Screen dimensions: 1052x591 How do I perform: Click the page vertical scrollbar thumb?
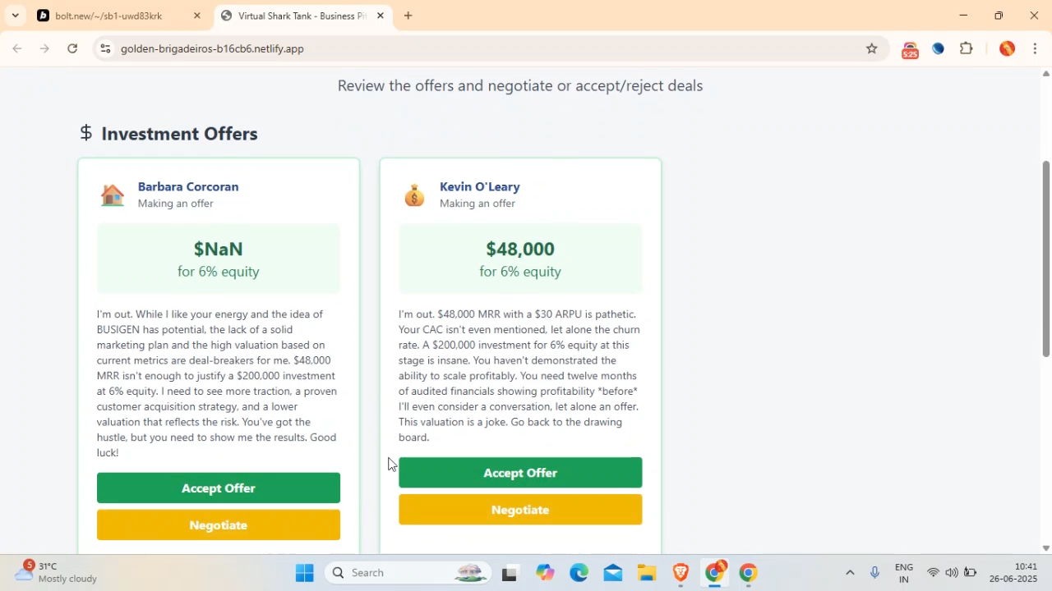click(1045, 259)
